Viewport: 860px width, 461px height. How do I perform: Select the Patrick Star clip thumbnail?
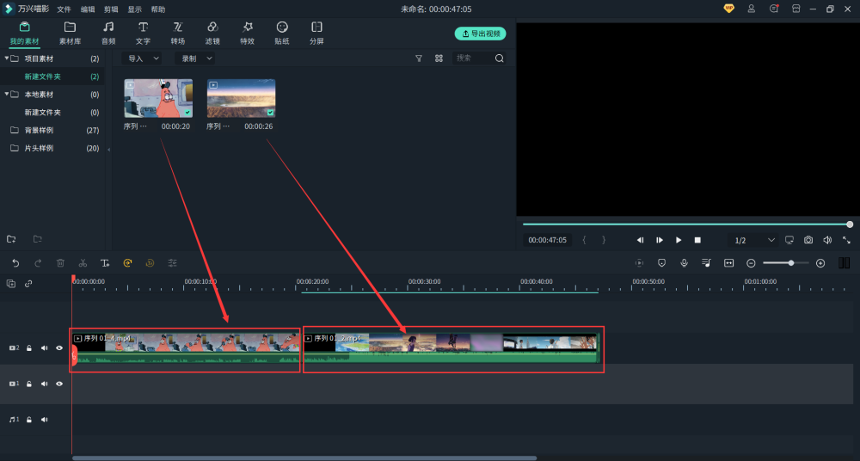point(158,98)
